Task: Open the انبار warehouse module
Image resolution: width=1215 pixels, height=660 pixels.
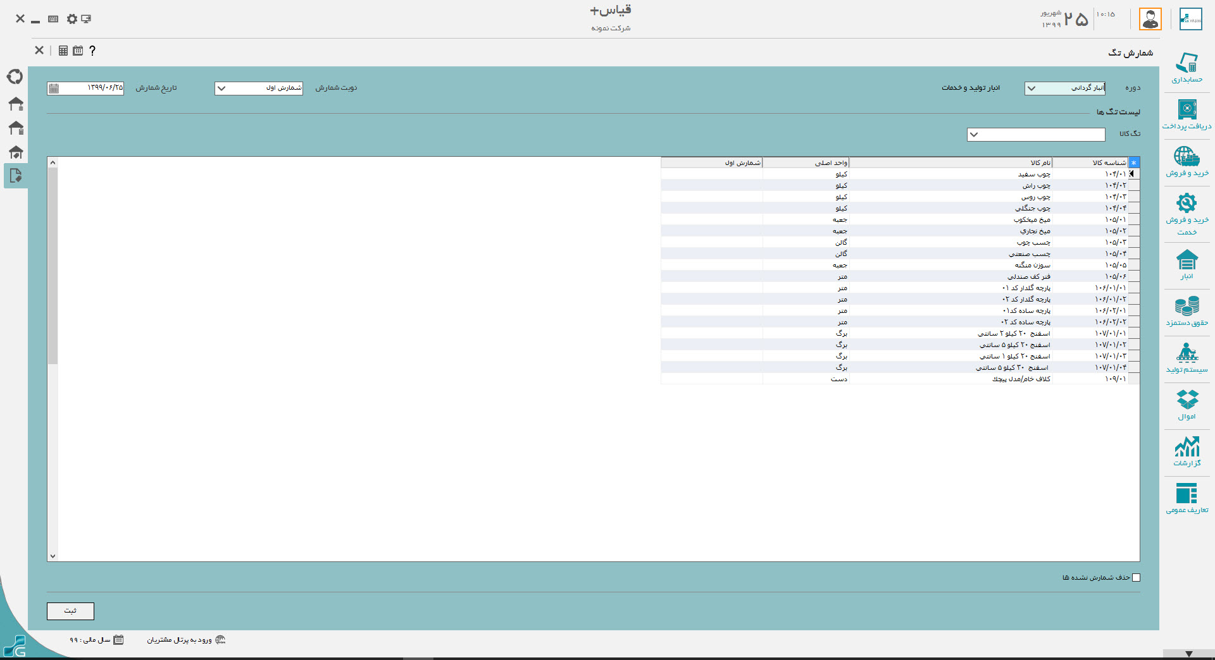Action: pos(1187,264)
